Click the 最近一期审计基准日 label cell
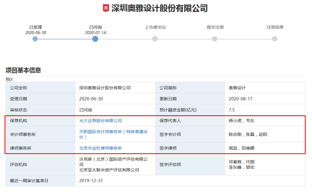Viewport: 312px width, 192px height. point(40,181)
